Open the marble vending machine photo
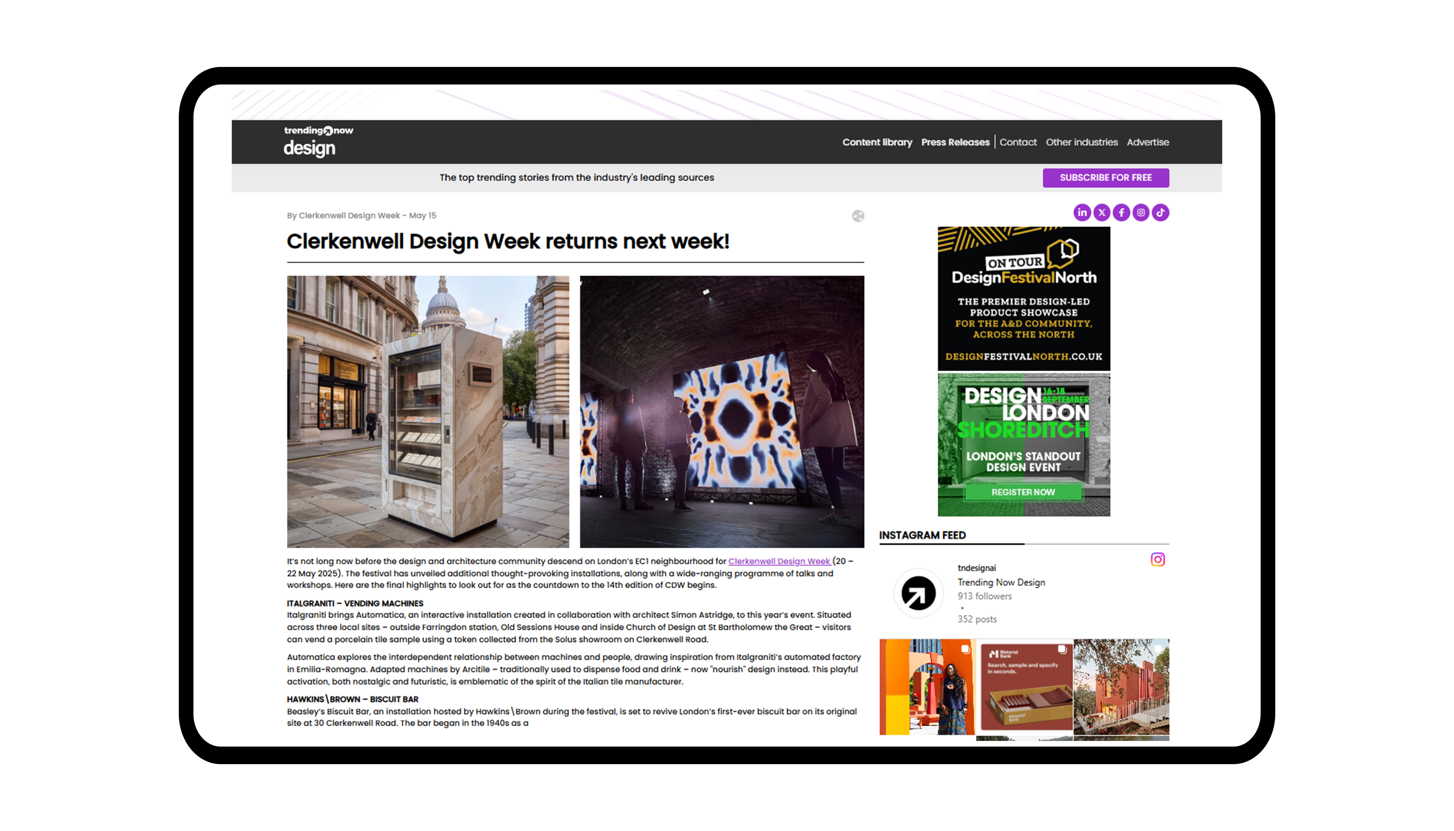 click(427, 412)
